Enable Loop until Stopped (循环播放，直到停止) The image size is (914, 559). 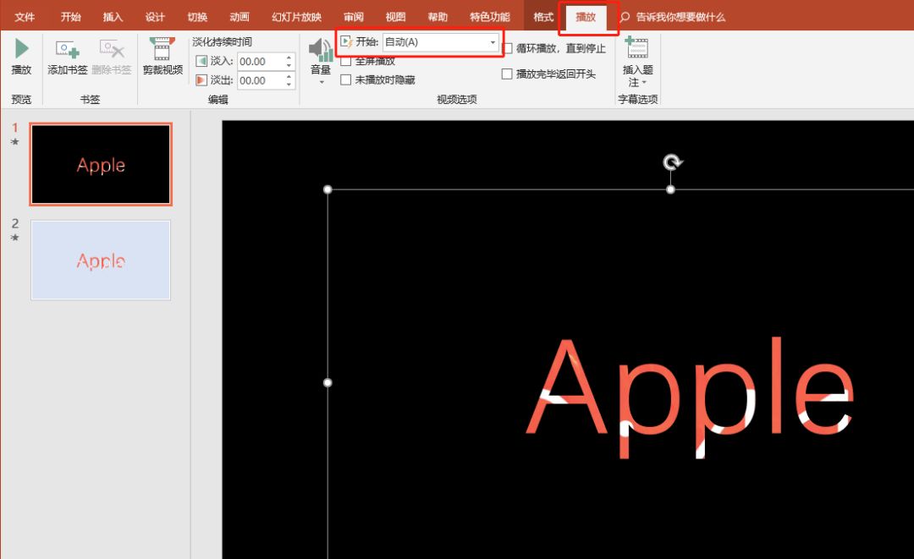507,48
